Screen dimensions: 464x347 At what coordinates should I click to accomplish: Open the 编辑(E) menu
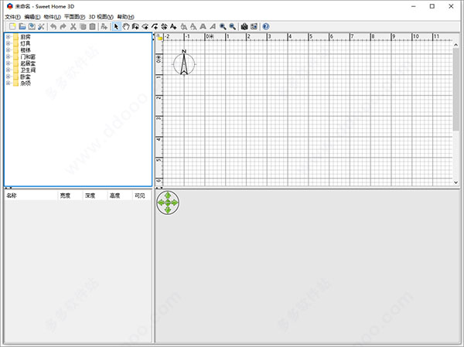[32, 17]
